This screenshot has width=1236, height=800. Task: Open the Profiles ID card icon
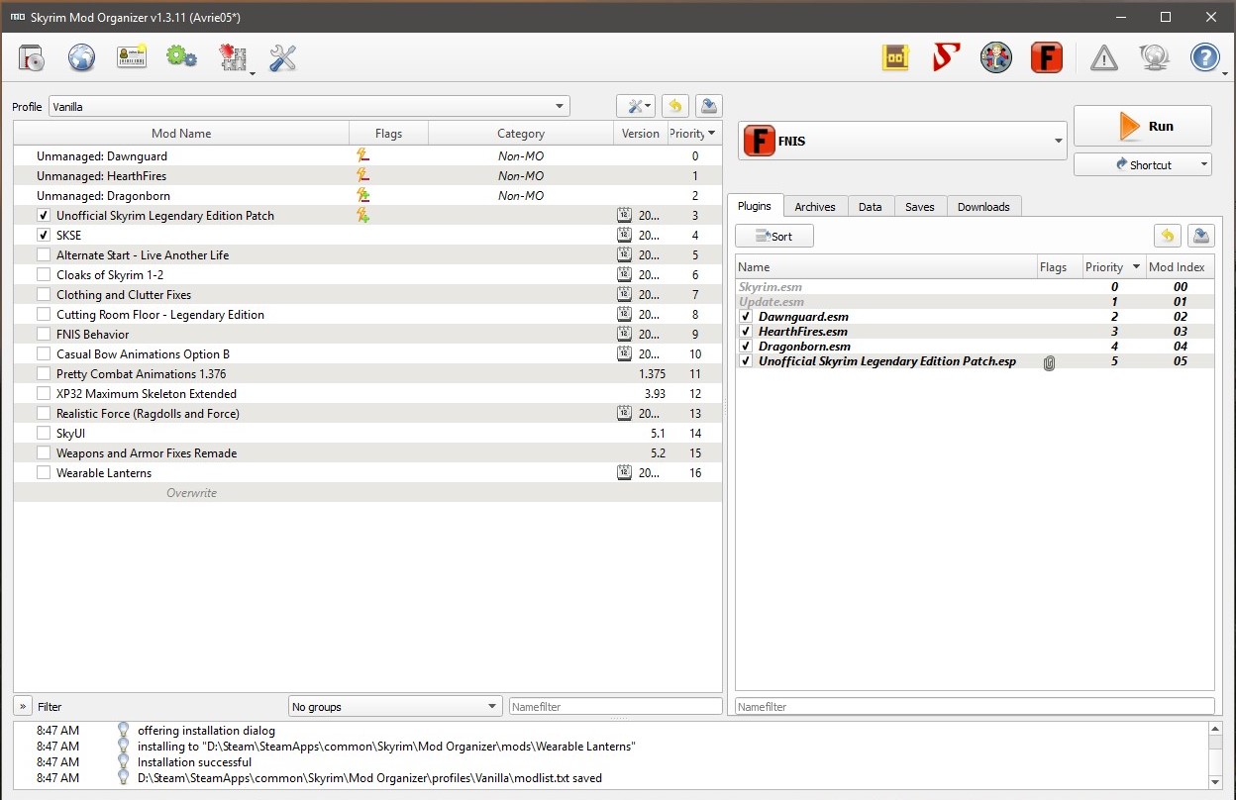(132, 57)
